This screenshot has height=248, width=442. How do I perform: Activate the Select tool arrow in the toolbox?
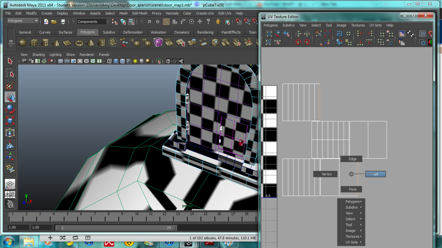click(x=10, y=61)
